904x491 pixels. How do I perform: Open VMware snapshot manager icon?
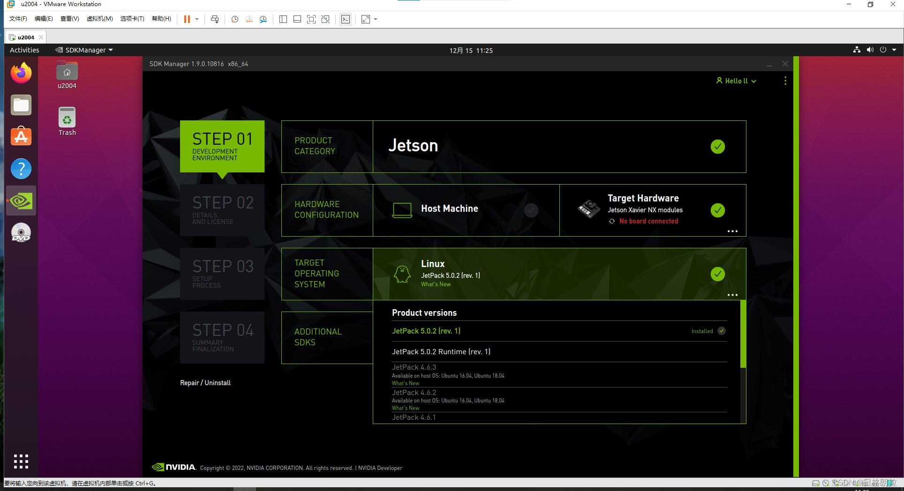point(263,19)
